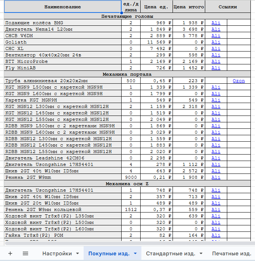The width and height of the screenshot is (255, 261).
Task: Open Ali link for Fly MiniAB
Action: point(216,68)
